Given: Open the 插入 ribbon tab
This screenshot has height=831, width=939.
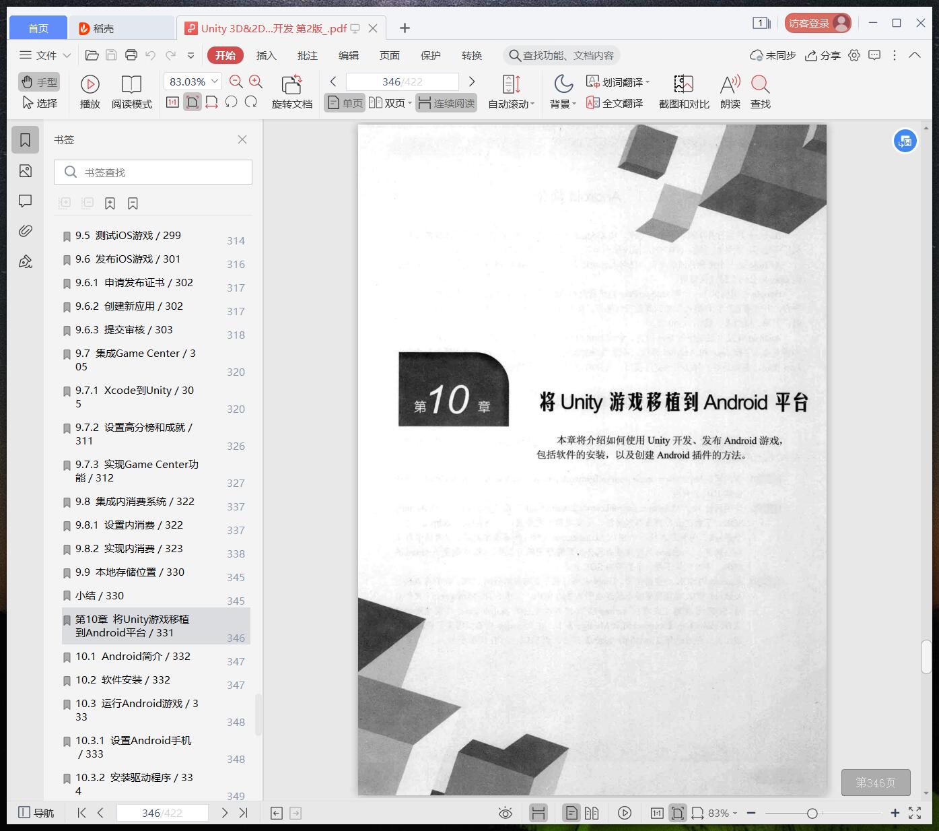Looking at the screenshot, I should tap(267, 55).
